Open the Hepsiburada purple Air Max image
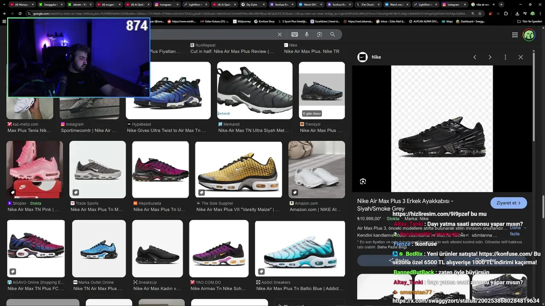Image resolution: width=545 pixels, height=306 pixels. coord(161,170)
